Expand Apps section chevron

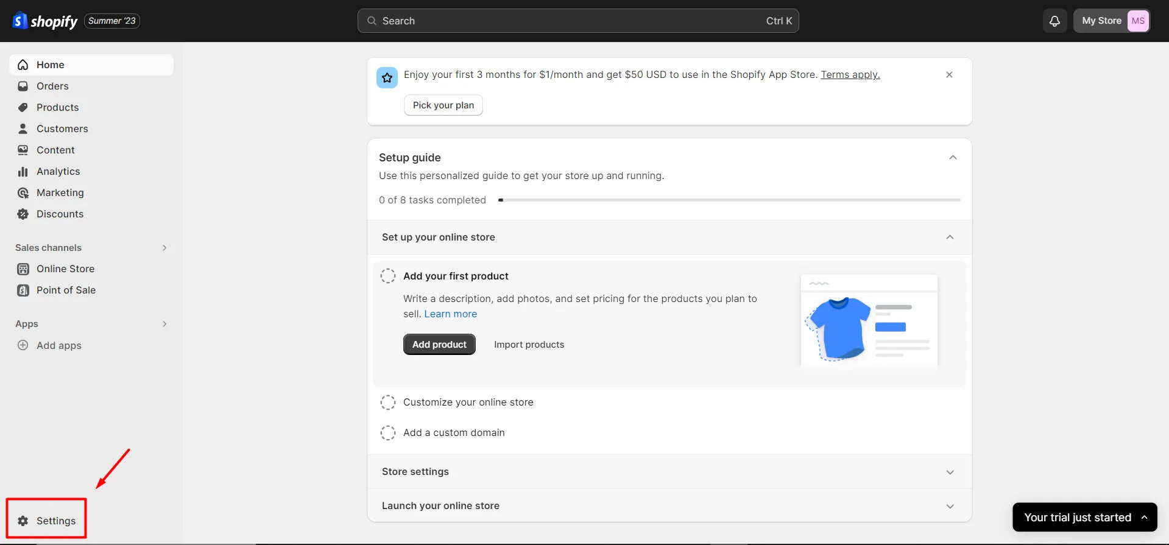click(x=164, y=323)
